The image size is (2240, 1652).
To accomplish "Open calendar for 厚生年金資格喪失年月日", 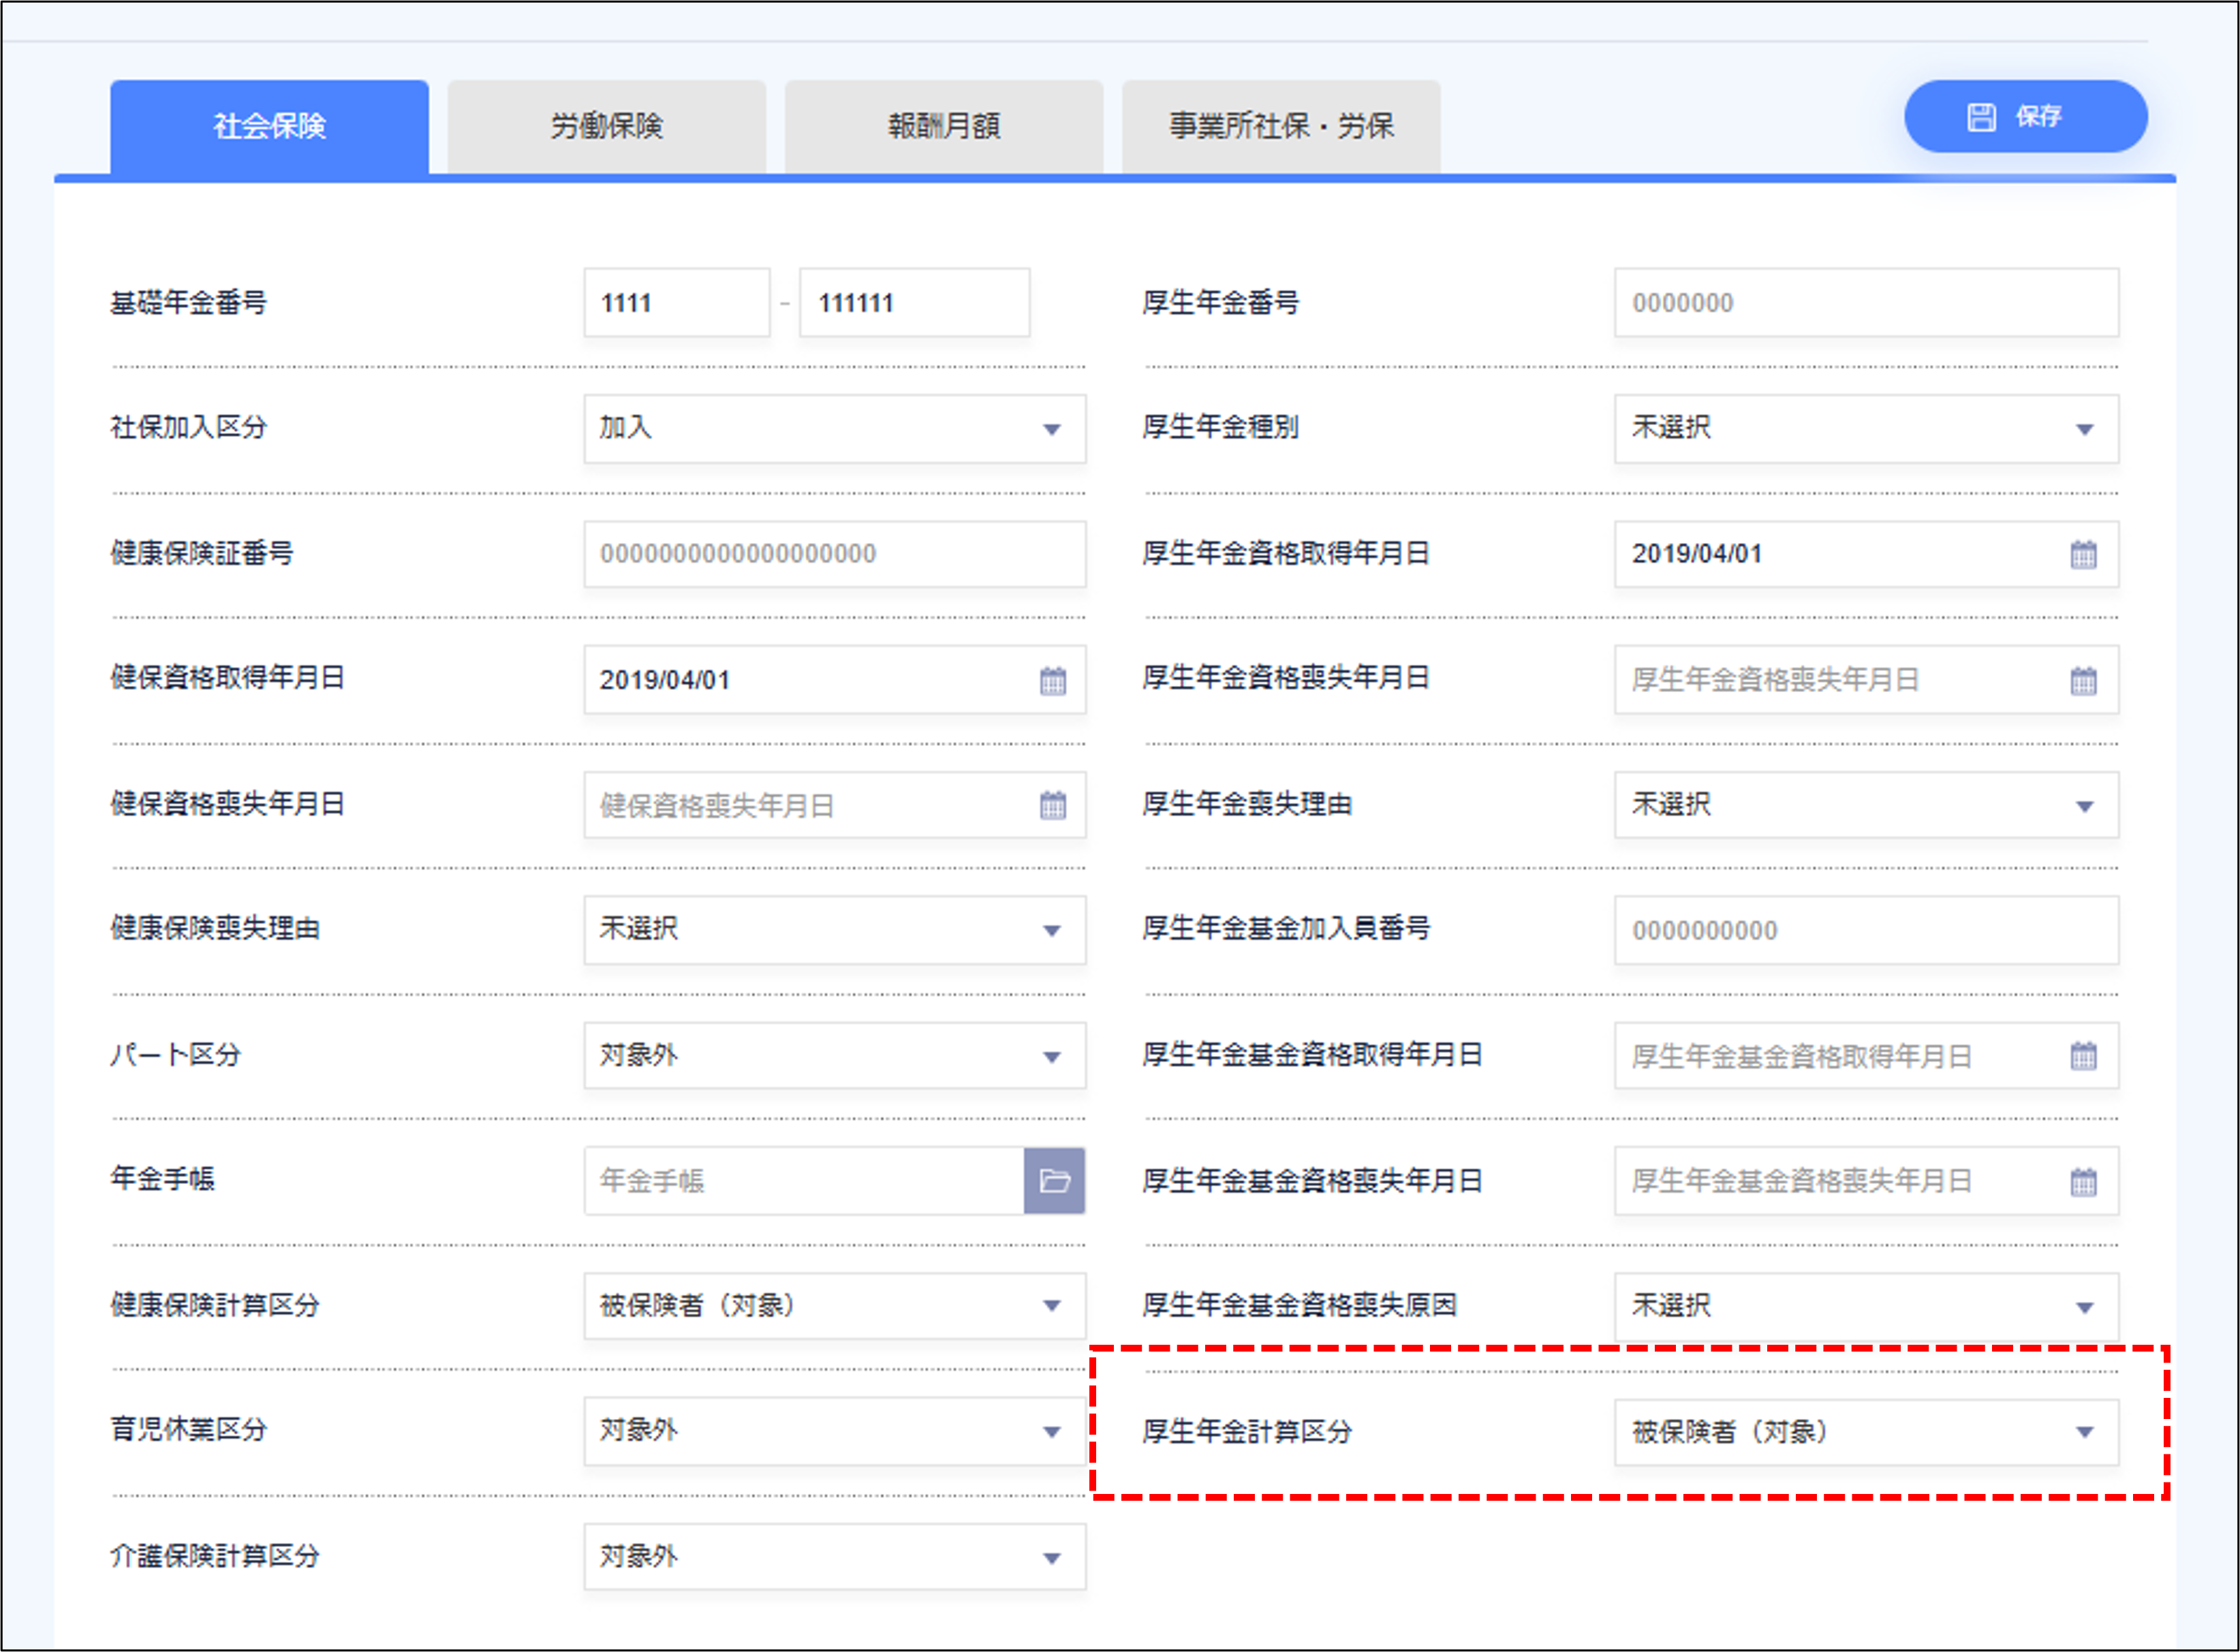I will [2083, 680].
